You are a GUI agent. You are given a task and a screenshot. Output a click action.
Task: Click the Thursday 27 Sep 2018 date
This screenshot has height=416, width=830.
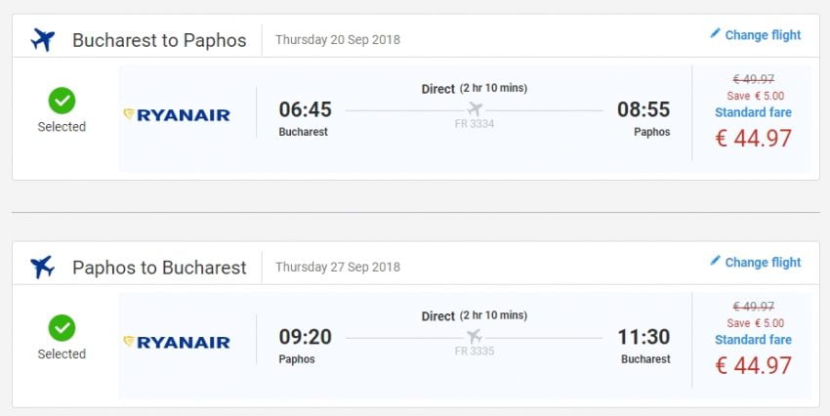coord(338,268)
